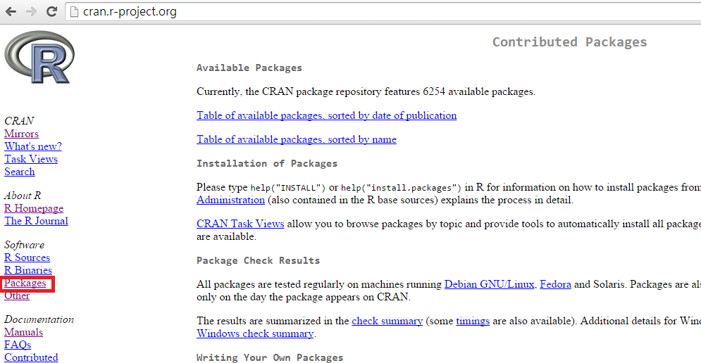Open the What's new? link

(x=32, y=146)
